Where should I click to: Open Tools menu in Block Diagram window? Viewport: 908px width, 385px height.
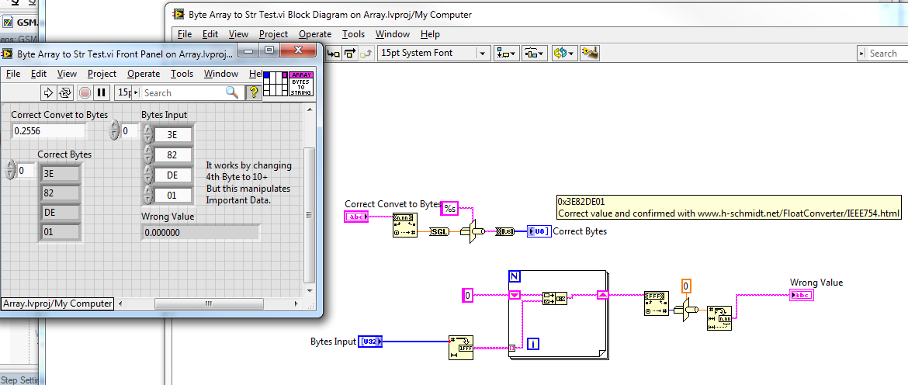point(353,34)
